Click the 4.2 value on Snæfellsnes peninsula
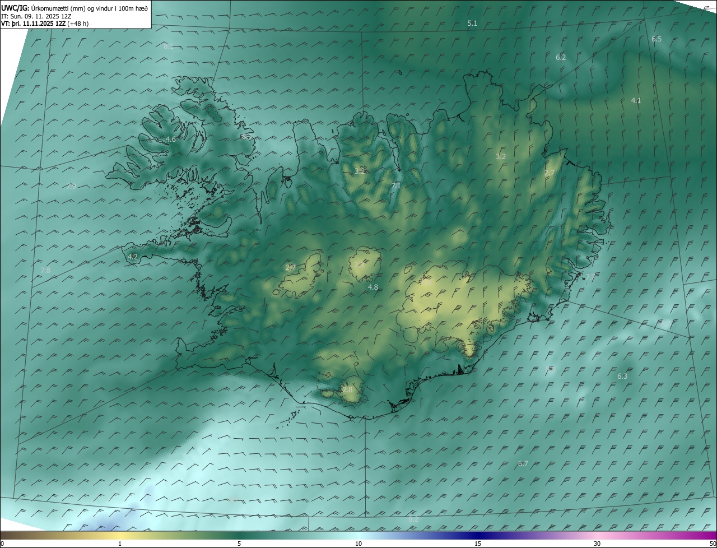The image size is (717, 548). pos(133,257)
